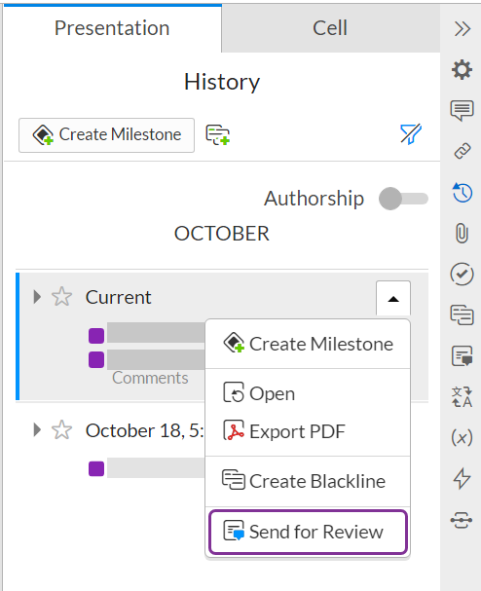Screen dimensions: 481x591
Task: Star the October 18 history entry
Action: click(61, 430)
